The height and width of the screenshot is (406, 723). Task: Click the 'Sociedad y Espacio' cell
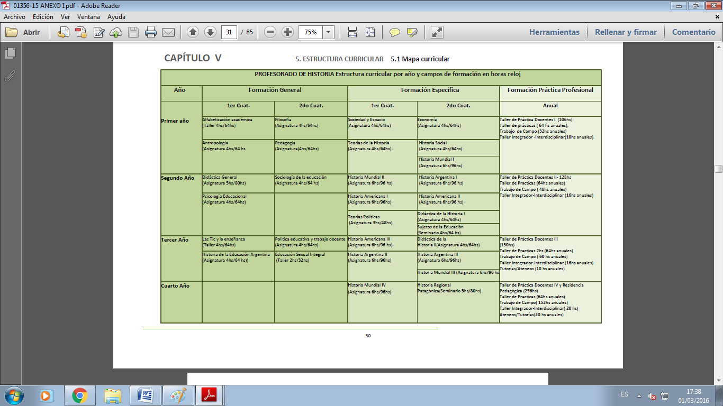pyautogui.click(x=382, y=128)
